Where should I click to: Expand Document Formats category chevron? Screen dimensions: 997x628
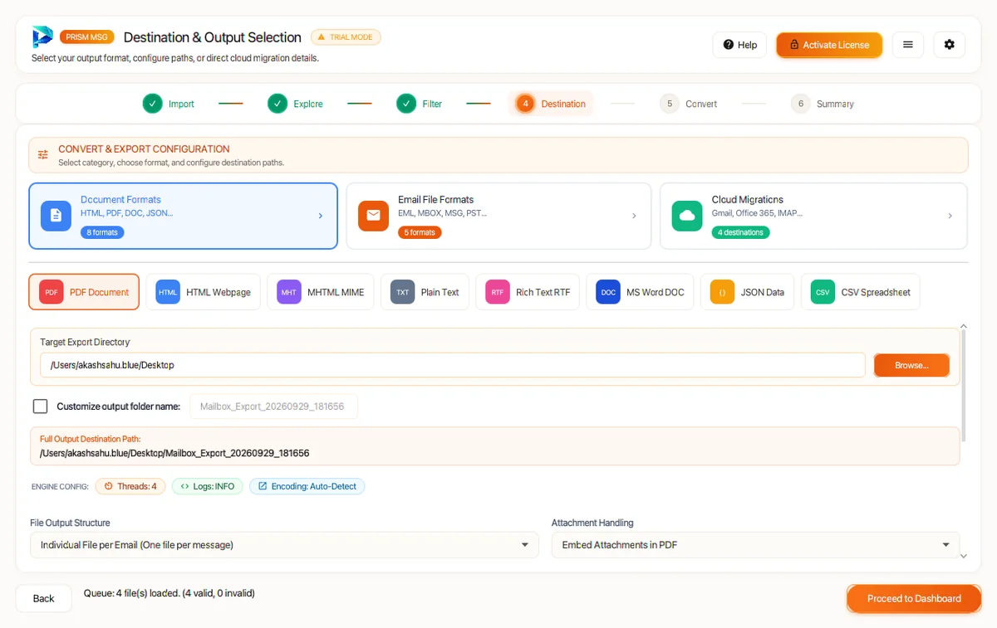[x=321, y=216]
